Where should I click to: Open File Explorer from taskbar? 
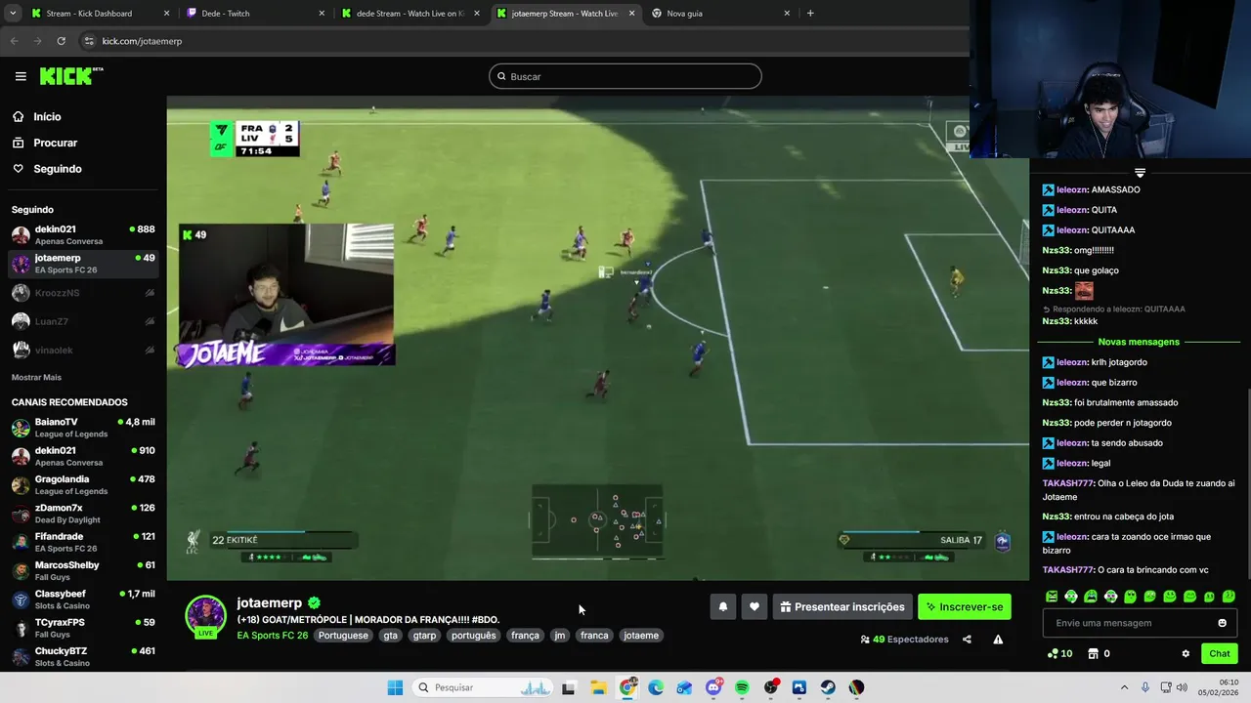[598, 687]
